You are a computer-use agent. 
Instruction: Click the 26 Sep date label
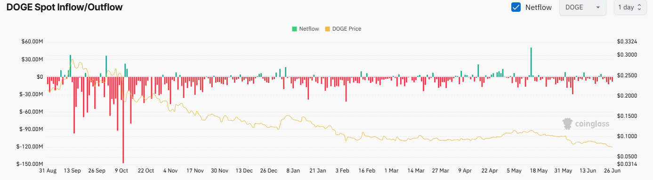coord(97,171)
